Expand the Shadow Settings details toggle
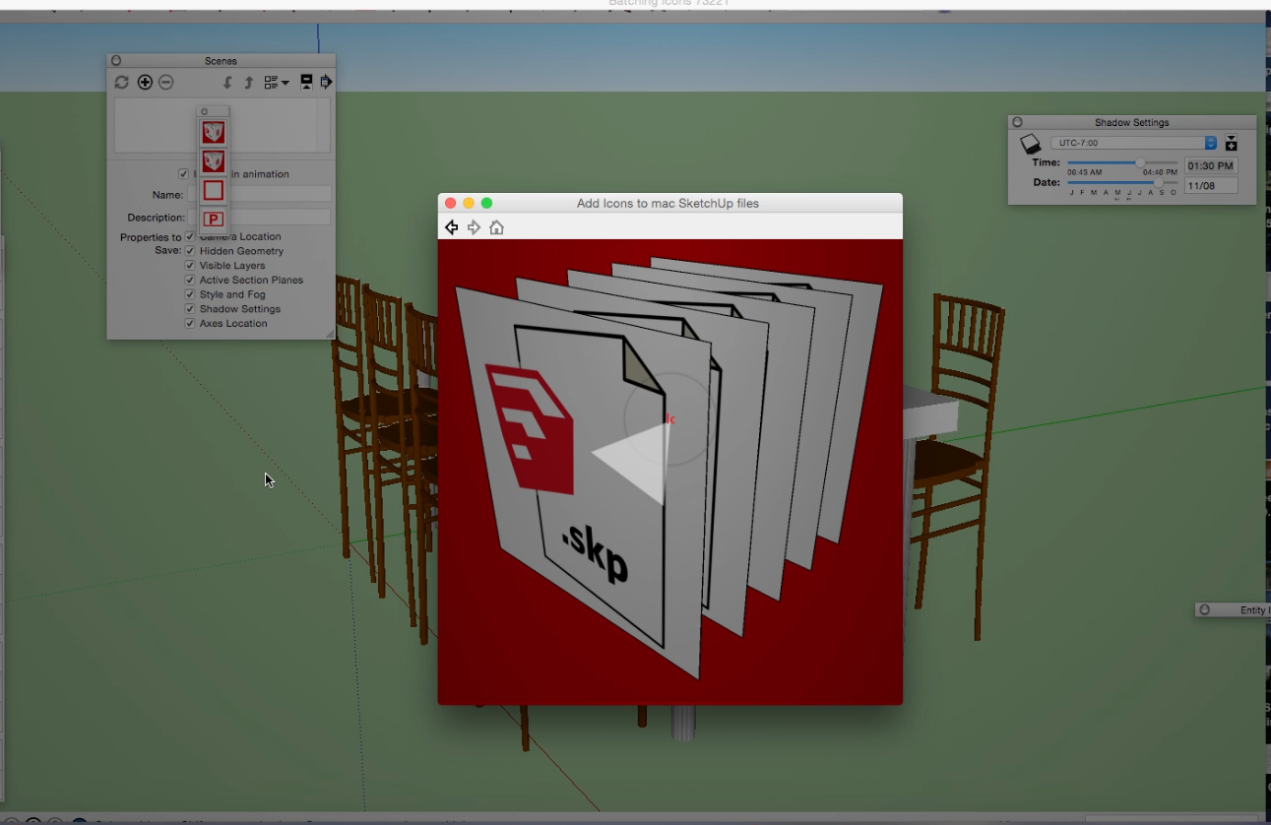This screenshot has width=1271, height=825. click(1231, 144)
